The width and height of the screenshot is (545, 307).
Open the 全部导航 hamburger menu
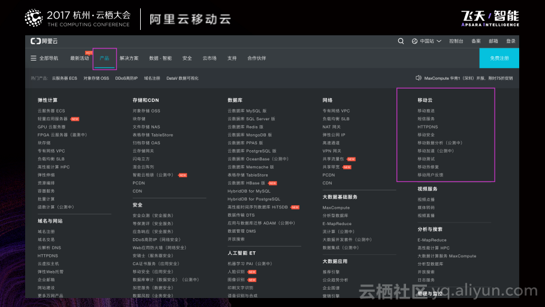pyautogui.click(x=44, y=58)
